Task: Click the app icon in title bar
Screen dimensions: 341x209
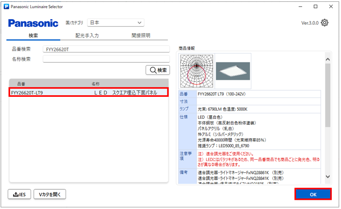Action: pyautogui.click(x=6, y=7)
